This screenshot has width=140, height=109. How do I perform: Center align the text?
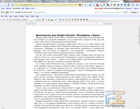click(81, 19)
